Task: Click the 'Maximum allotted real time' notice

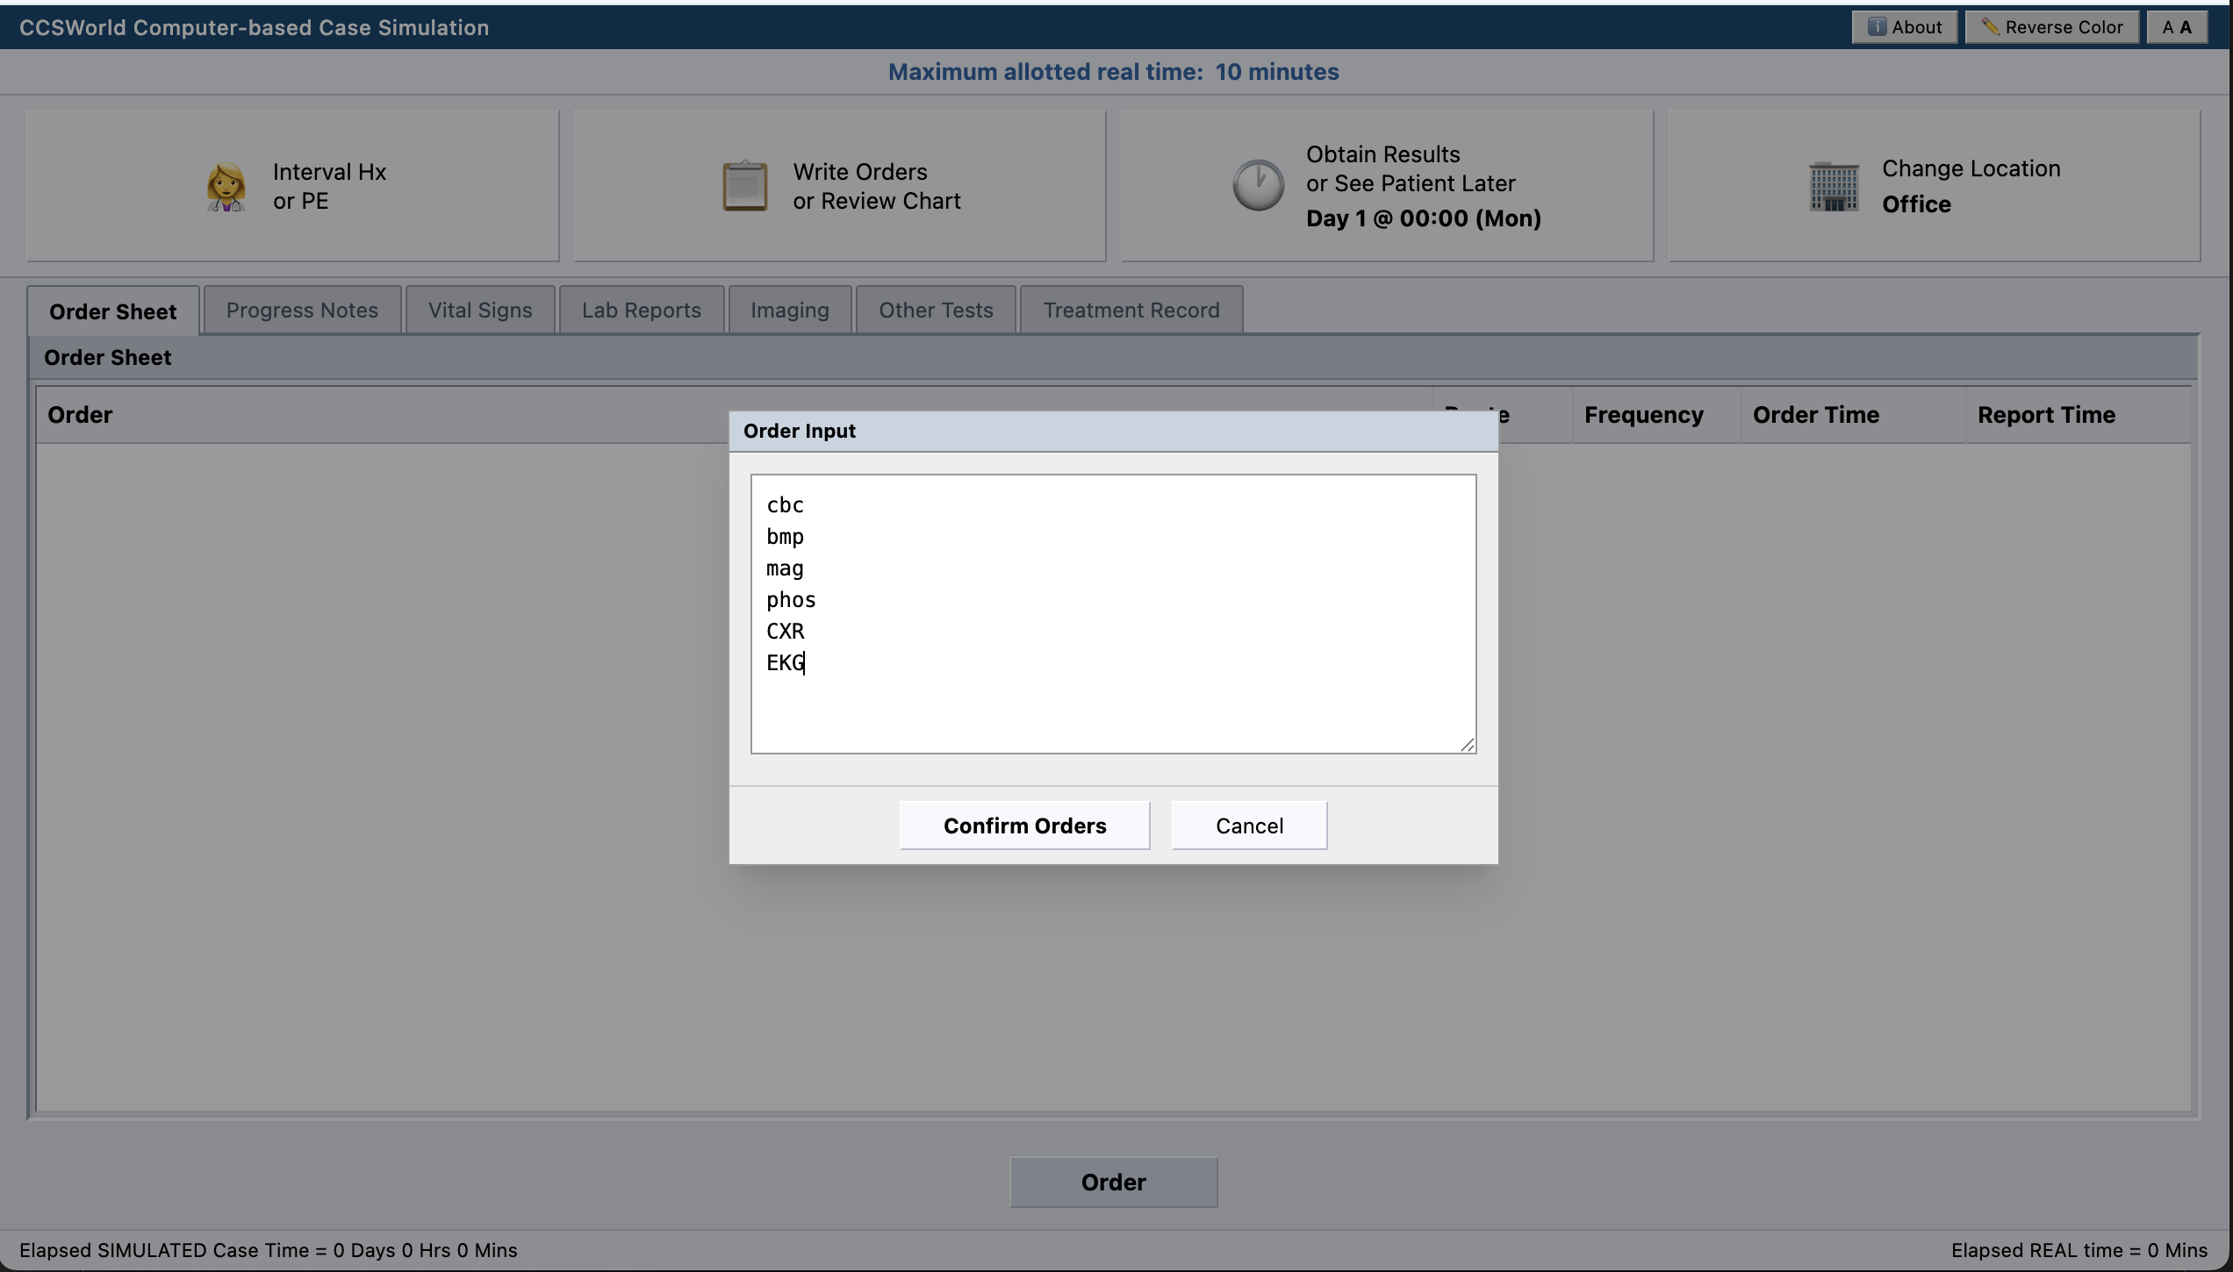Action: click(x=1113, y=72)
